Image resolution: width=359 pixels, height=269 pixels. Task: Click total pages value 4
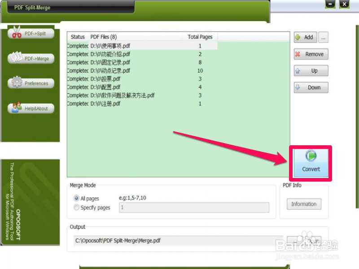tap(200, 87)
